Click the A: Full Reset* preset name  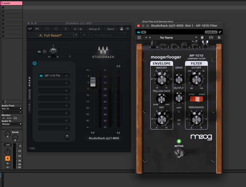[x=50, y=36]
